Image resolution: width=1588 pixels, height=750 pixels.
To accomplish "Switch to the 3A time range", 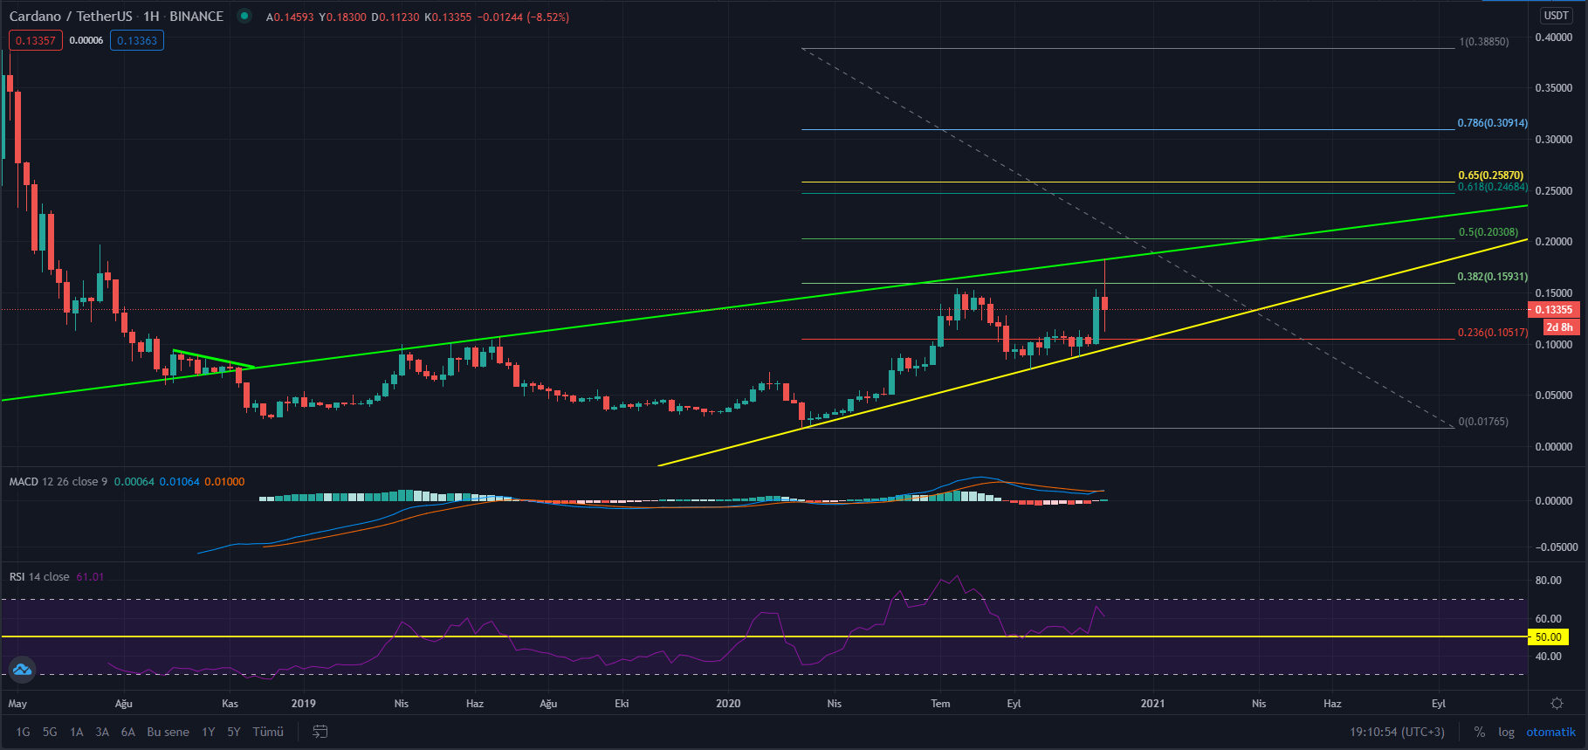I will click(x=102, y=732).
